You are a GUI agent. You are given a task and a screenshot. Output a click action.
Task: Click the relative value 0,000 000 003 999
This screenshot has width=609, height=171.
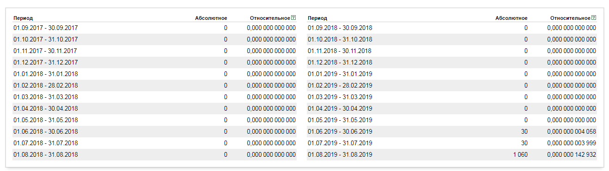(572, 143)
